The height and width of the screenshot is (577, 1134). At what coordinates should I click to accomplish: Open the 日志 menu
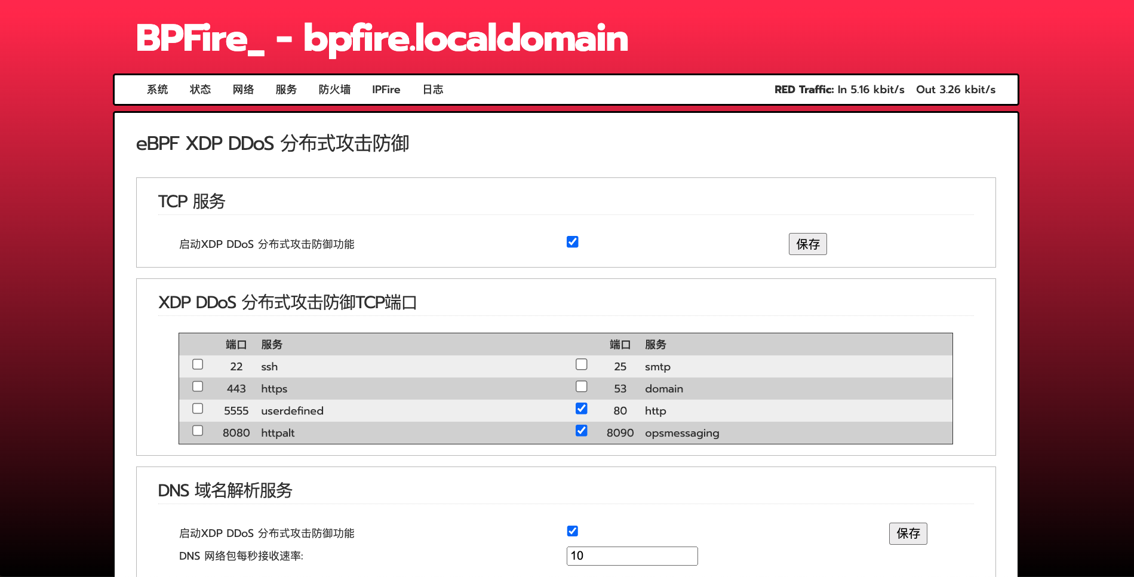(432, 90)
